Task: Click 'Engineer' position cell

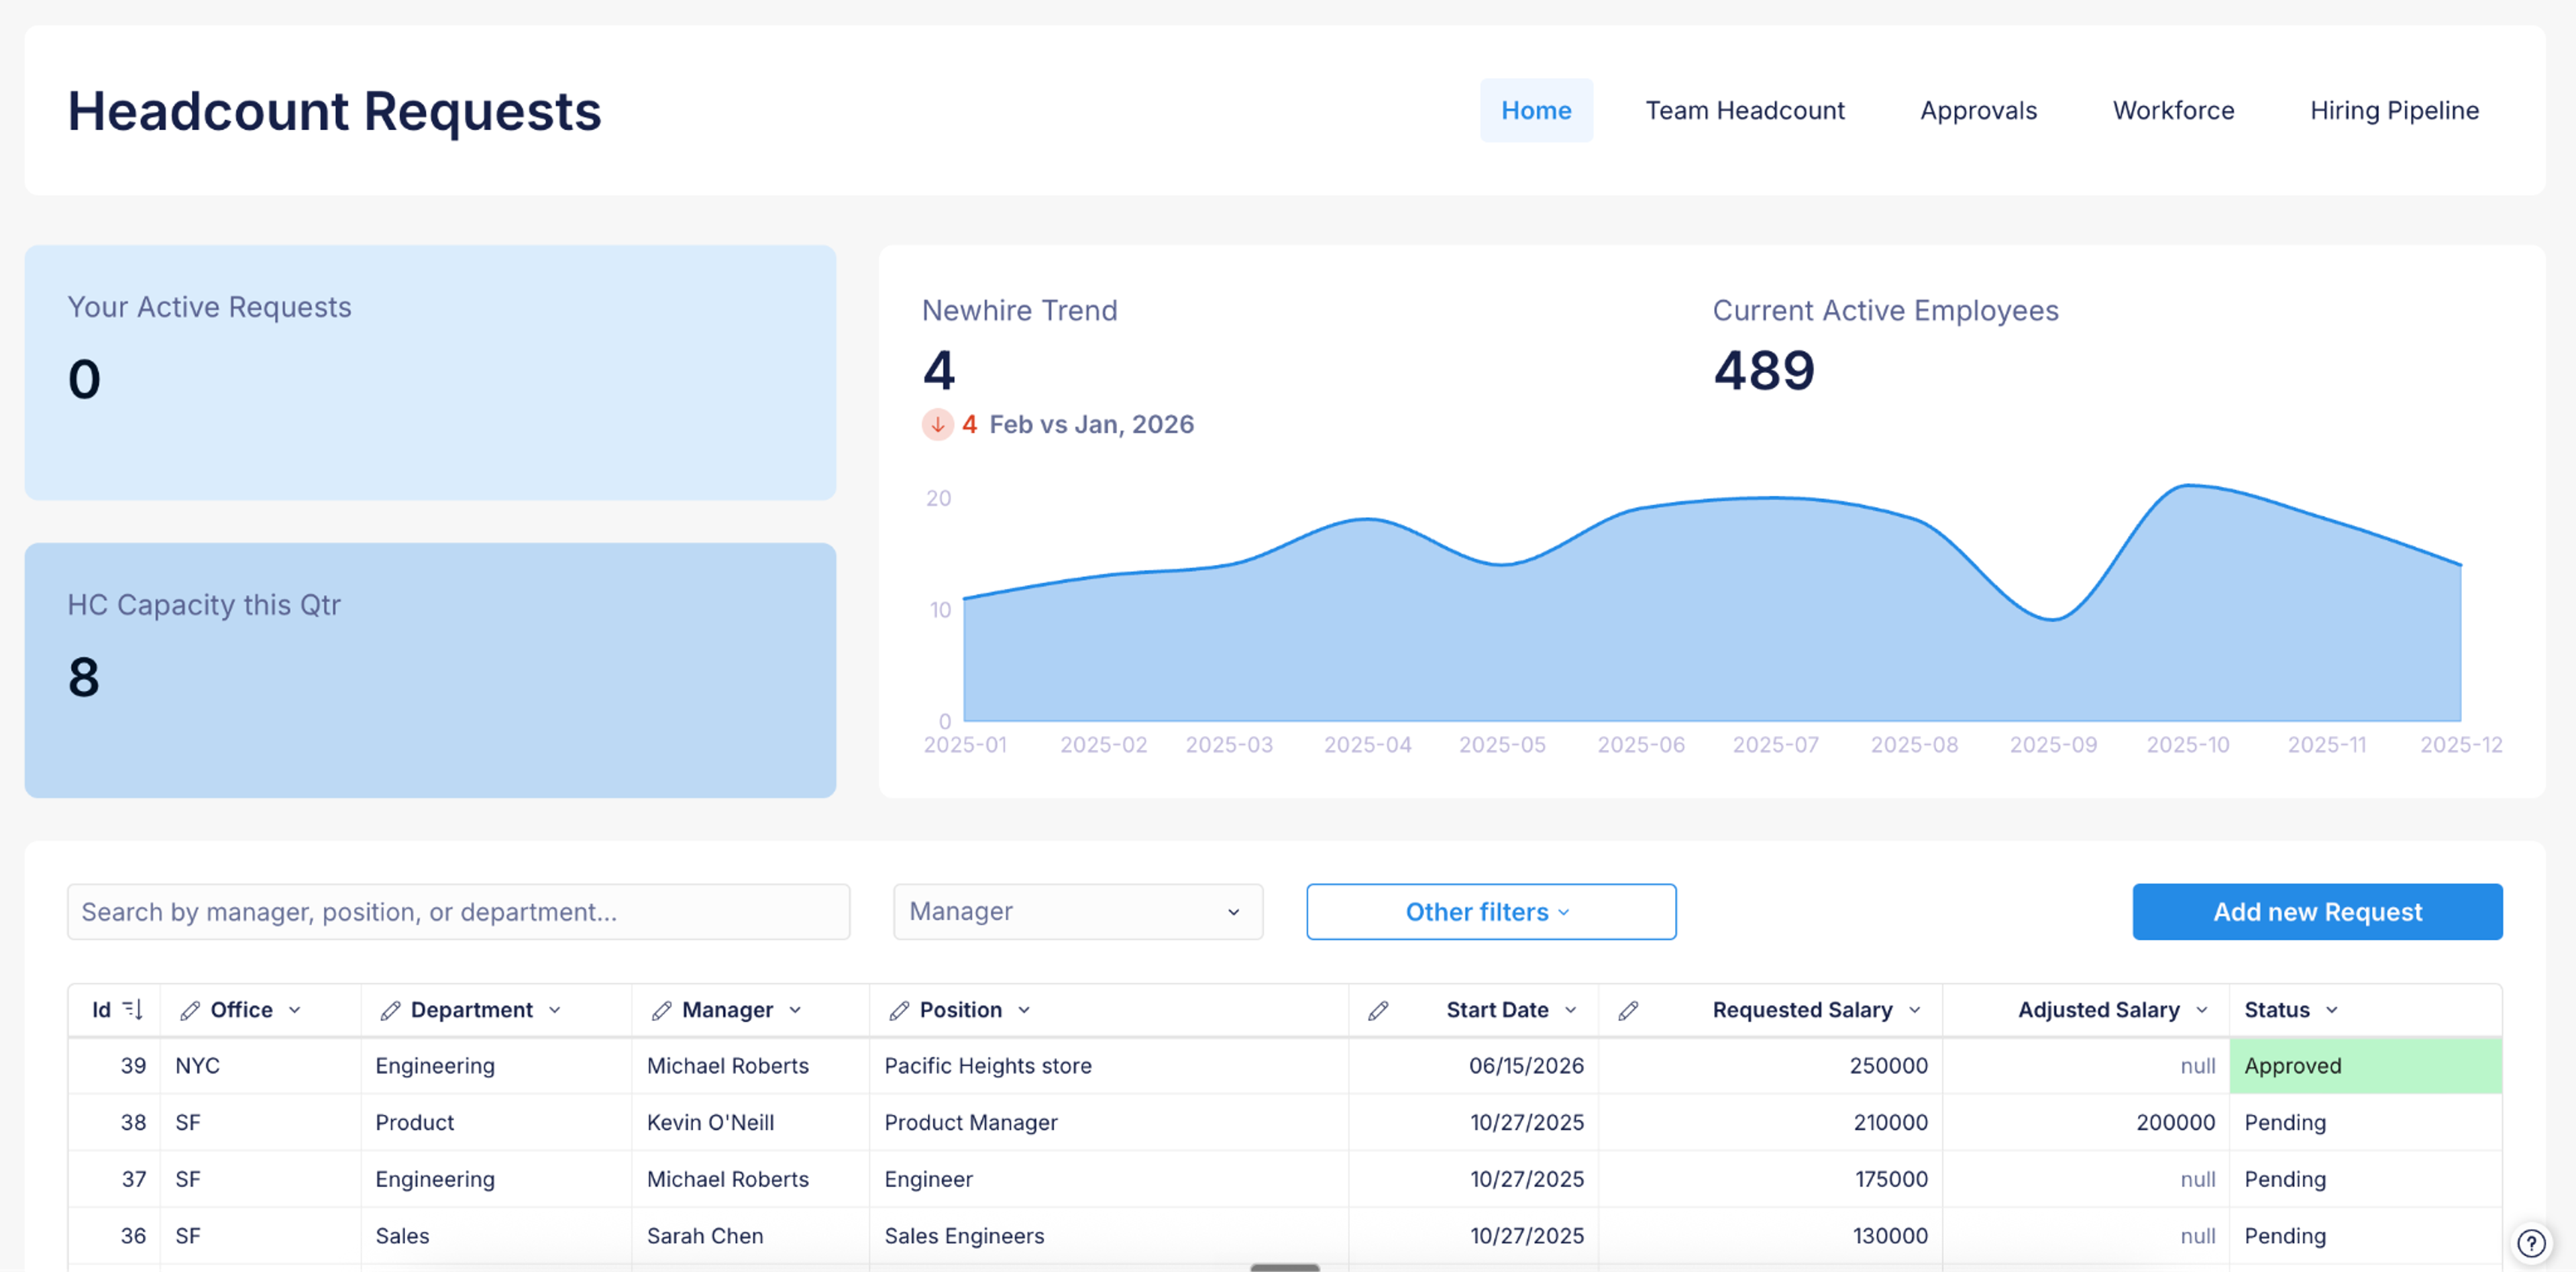Action: pos(1108,1179)
